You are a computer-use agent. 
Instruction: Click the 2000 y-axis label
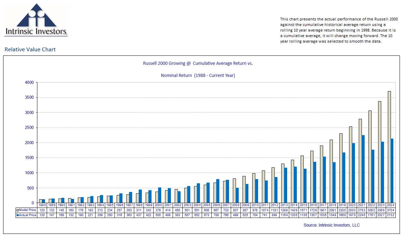tap(29, 143)
